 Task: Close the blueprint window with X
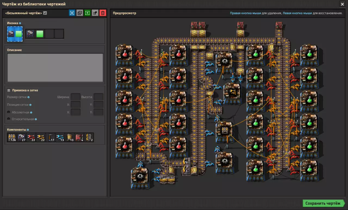point(342,4)
